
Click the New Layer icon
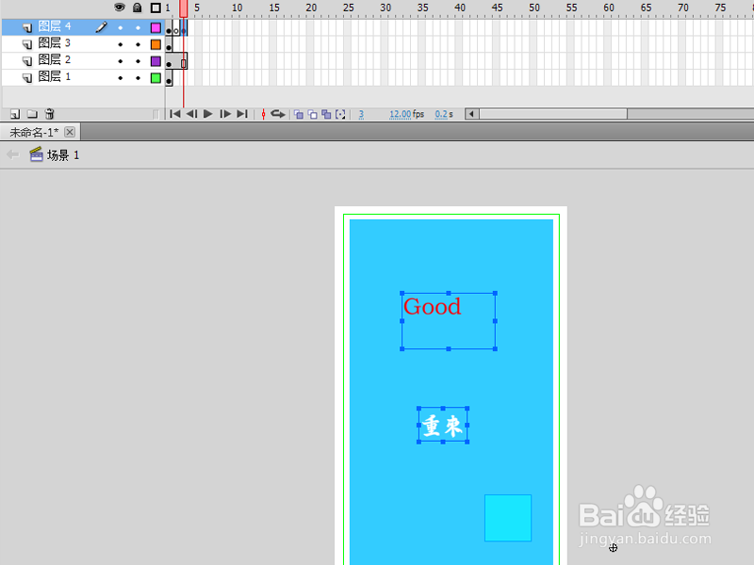15,114
